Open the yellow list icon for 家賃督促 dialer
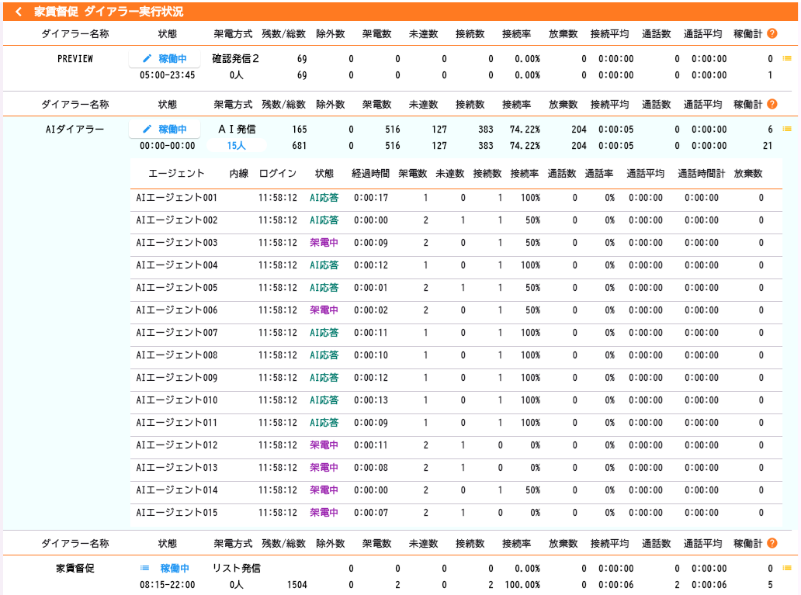801x595 pixels. [x=787, y=569]
